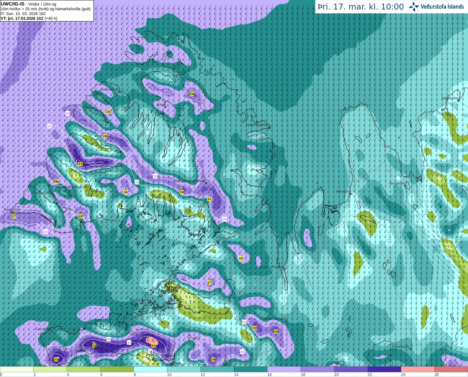Select the teal 12–14 legend swatch
This screenshot has width=468, height=377.
click(x=217, y=369)
